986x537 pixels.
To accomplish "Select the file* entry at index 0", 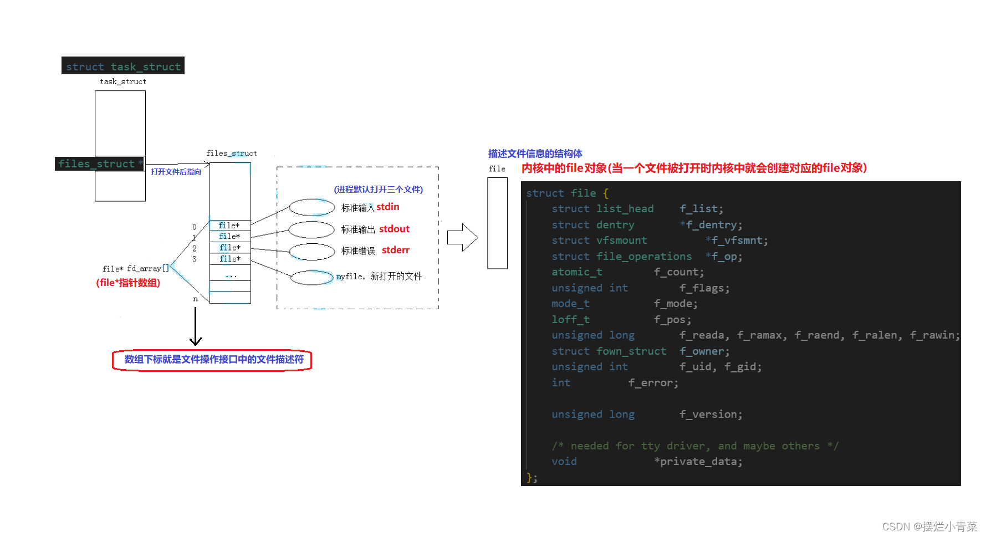I will 229,226.
